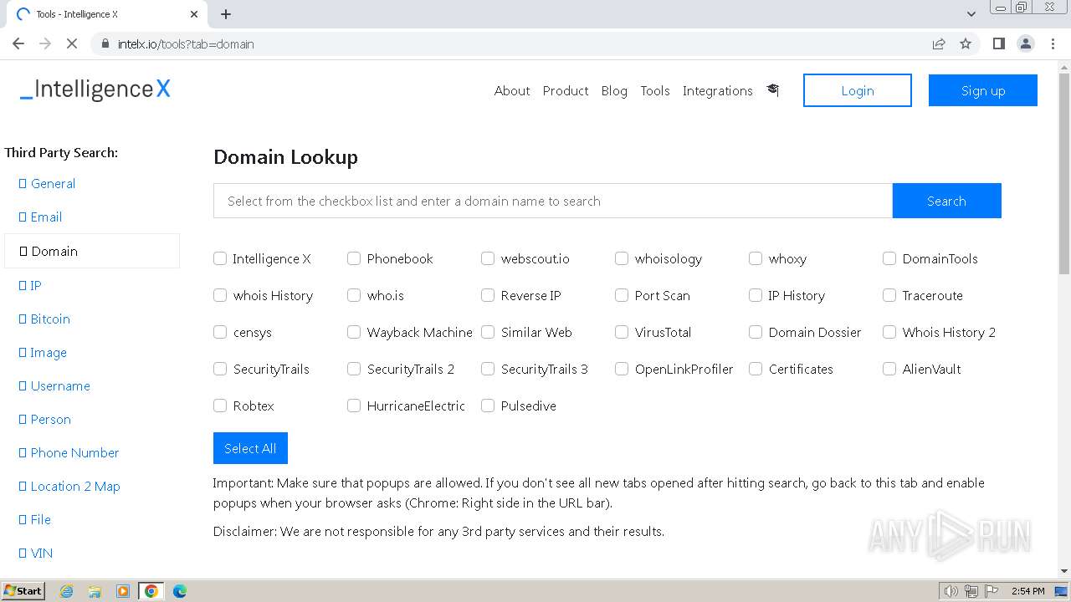Expand the Chrome tab search chevron
Image resolution: width=1071 pixels, height=602 pixels.
(971, 14)
